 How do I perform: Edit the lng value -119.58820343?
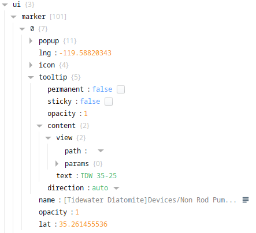click(x=86, y=53)
